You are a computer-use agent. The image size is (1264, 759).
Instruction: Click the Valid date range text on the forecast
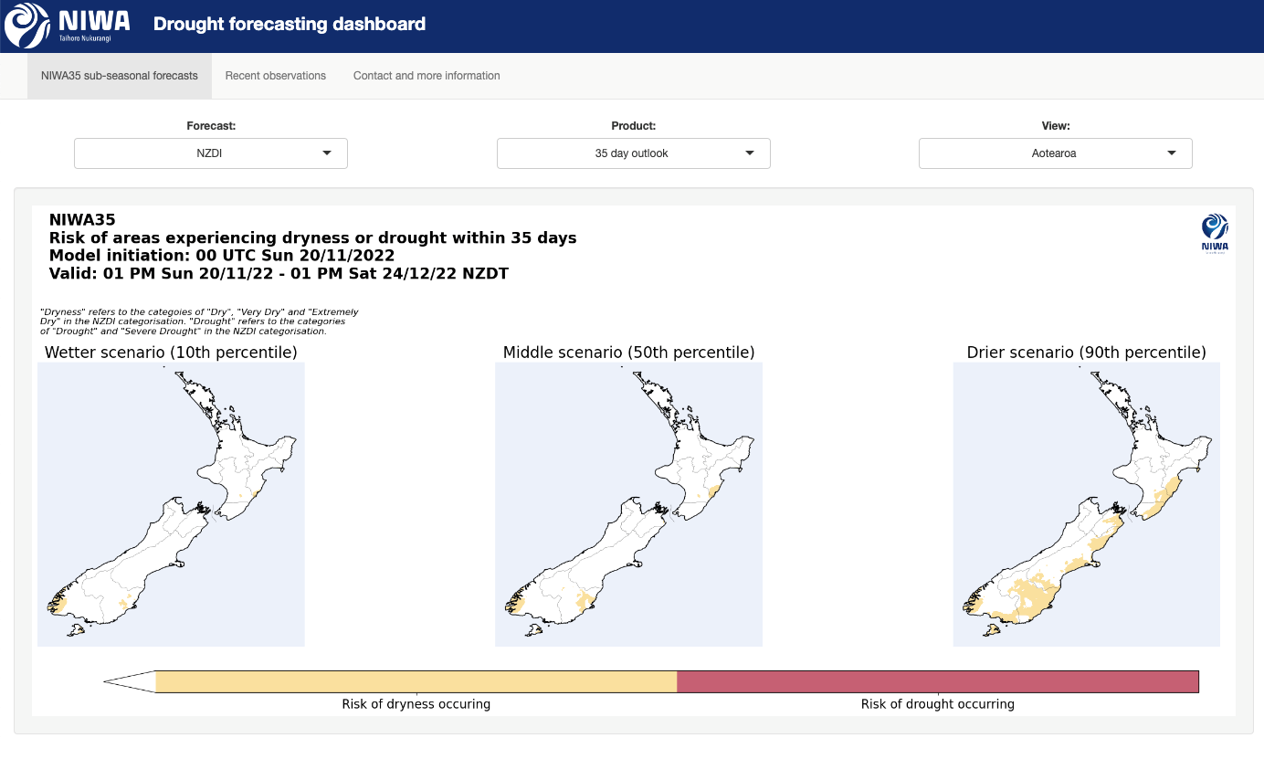coord(279,272)
